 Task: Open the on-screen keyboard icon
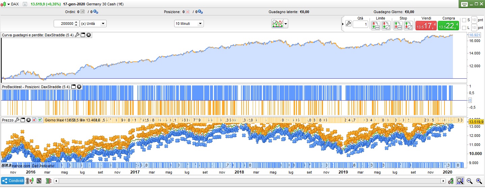[464, 4]
